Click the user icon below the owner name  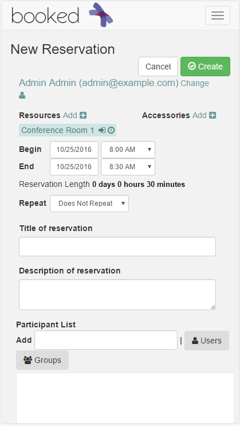click(22, 95)
